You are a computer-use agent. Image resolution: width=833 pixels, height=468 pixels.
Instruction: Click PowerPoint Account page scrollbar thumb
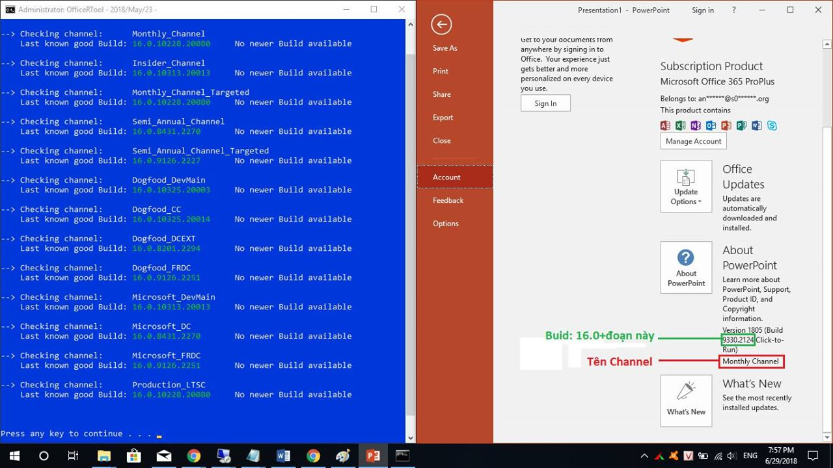click(x=828, y=279)
